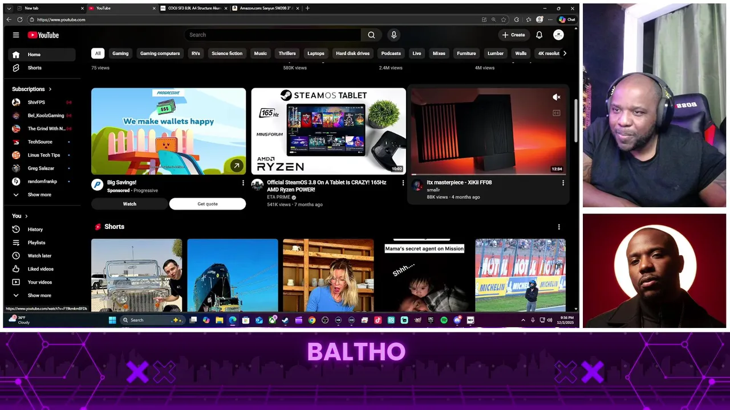Go to Home in the sidebar
Viewport: 730px width, 410px height.
[x=42, y=55]
